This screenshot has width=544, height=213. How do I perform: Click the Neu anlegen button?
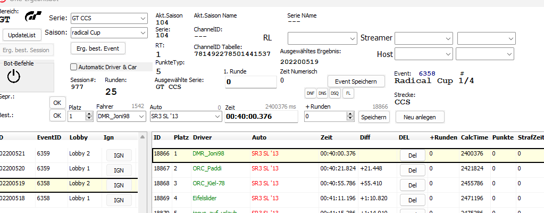[x=420, y=117]
